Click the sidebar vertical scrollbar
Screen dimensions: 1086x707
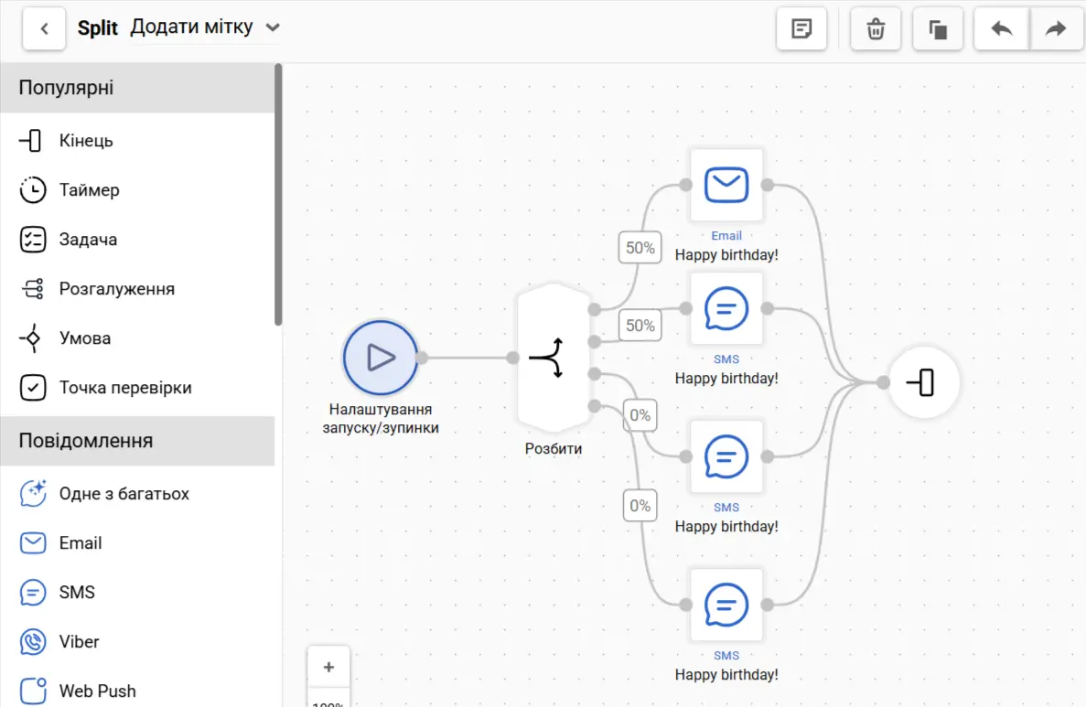coord(278,194)
